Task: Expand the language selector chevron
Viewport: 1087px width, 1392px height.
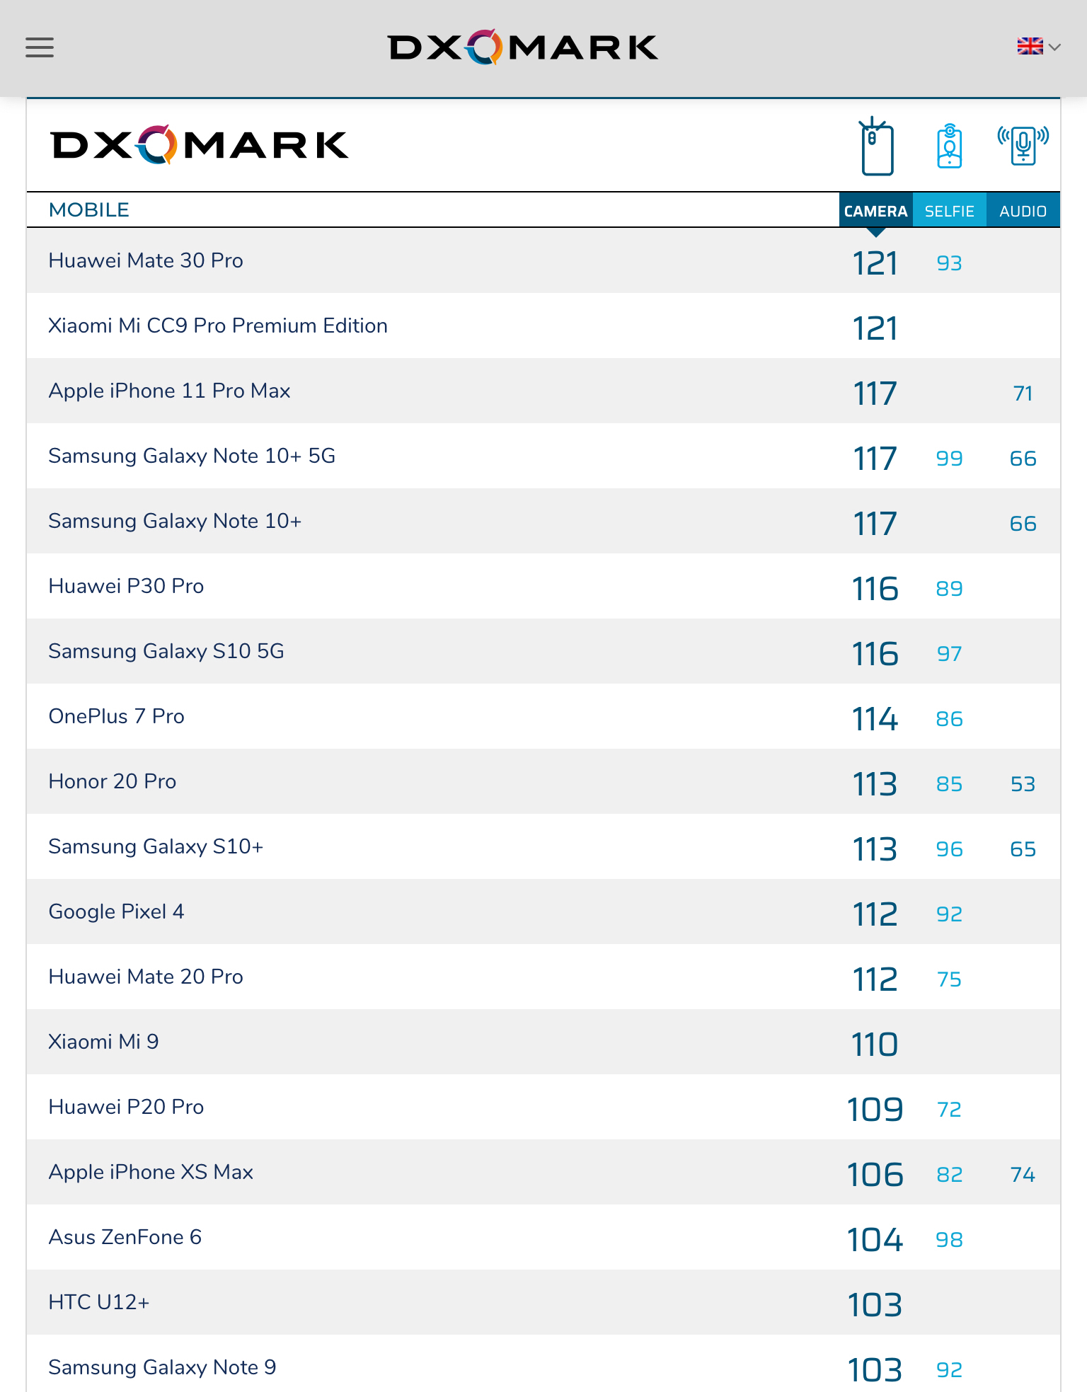Action: [x=1055, y=47]
